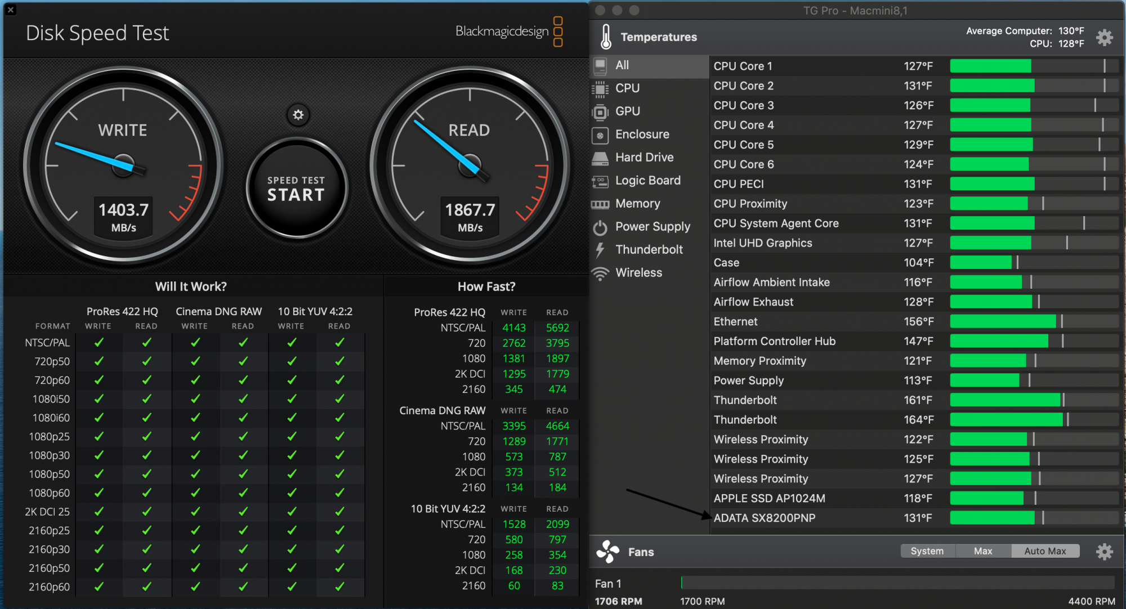Switch fan mode to Max
Image resolution: width=1126 pixels, height=609 pixels.
coord(983,551)
